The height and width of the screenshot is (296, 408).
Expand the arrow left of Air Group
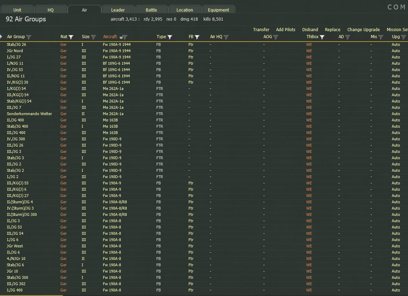coord(1,37)
